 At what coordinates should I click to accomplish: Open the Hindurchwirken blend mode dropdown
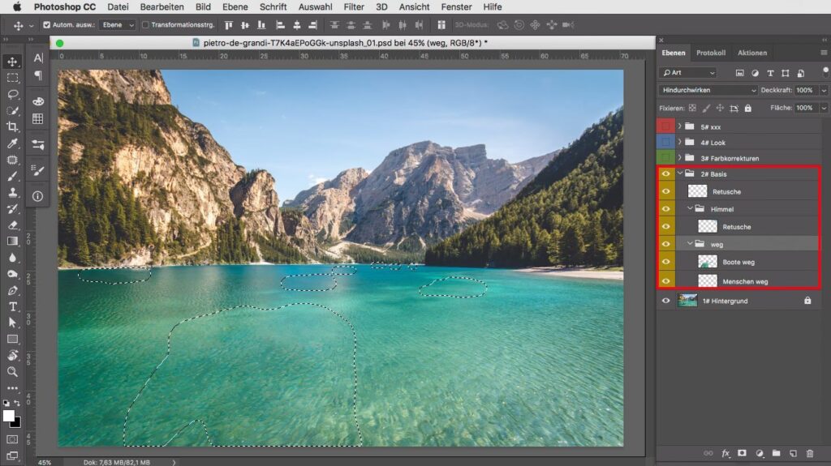[708, 90]
